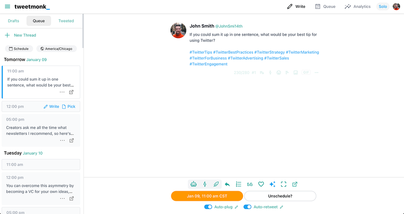Open the thread externally via the external link icon
The width and height of the screenshot is (404, 214).
(x=294, y=184)
